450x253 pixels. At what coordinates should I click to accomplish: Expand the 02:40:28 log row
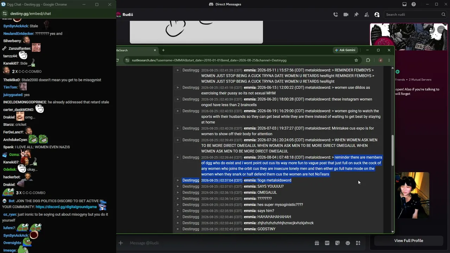178,128
